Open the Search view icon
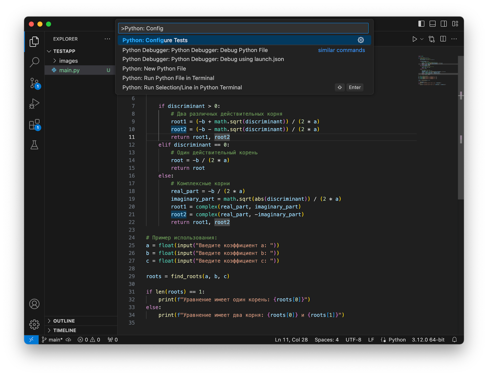Image resolution: width=488 pixels, height=376 pixels. click(x=34, y=62)
